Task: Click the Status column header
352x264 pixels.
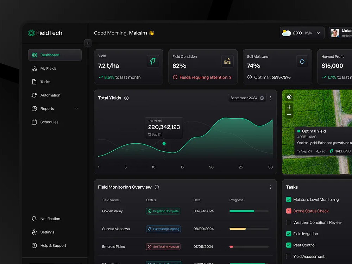Action: [151, 200]
